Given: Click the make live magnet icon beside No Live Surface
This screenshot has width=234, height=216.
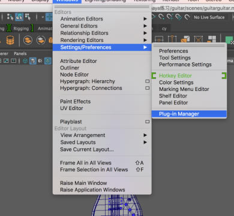Looking at the screenshot, I should (x=187, y=17).
